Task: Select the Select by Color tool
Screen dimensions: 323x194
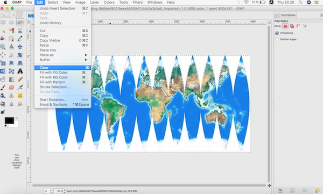Action: (11, 31)
